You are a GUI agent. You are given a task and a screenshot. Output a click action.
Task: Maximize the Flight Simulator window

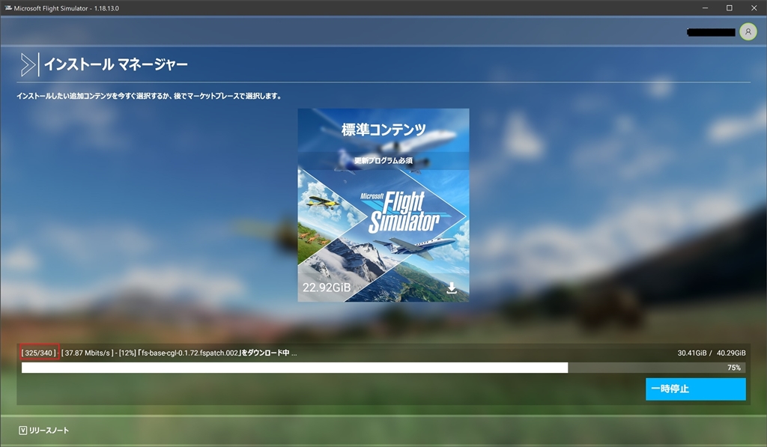[x=730, y=7]
